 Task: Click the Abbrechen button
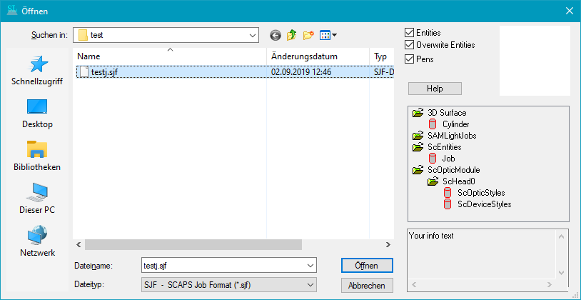click(367, 285)
